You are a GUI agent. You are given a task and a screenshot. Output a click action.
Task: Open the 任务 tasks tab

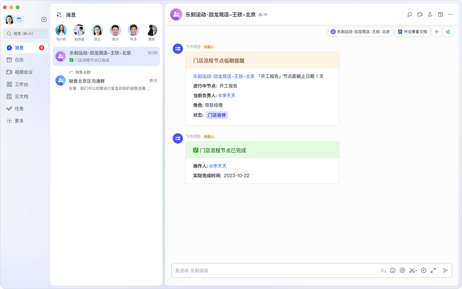coord(25,109)
